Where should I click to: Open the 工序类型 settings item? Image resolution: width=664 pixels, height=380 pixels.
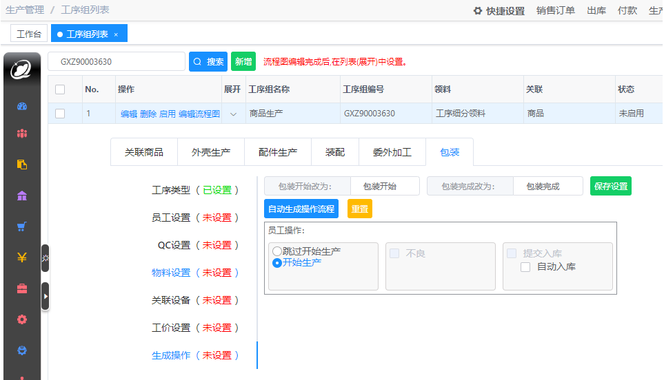(195, 190)
